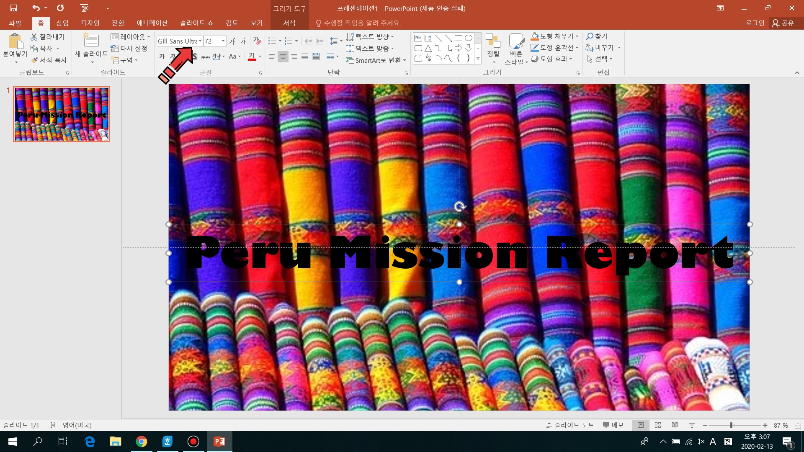Click Increase Font Size icon
Viewport: 804px width, 452px height.
click(232, 41)
